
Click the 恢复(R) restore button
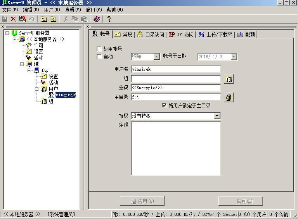click(241, 201)
